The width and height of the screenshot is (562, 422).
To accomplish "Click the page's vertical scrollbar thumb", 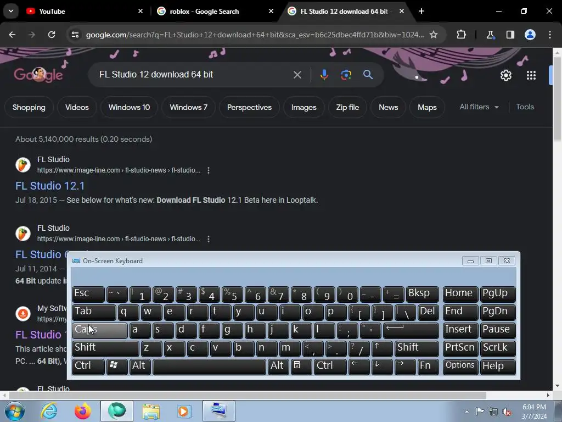I will pyautogui.click(x=557, y=99).
